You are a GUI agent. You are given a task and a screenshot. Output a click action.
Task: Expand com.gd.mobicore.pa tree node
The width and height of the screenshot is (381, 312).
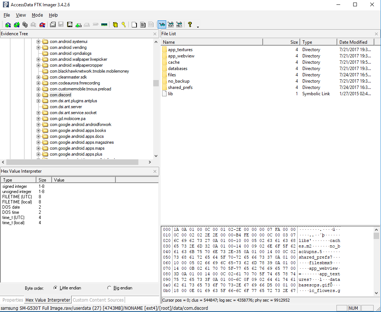38,119
